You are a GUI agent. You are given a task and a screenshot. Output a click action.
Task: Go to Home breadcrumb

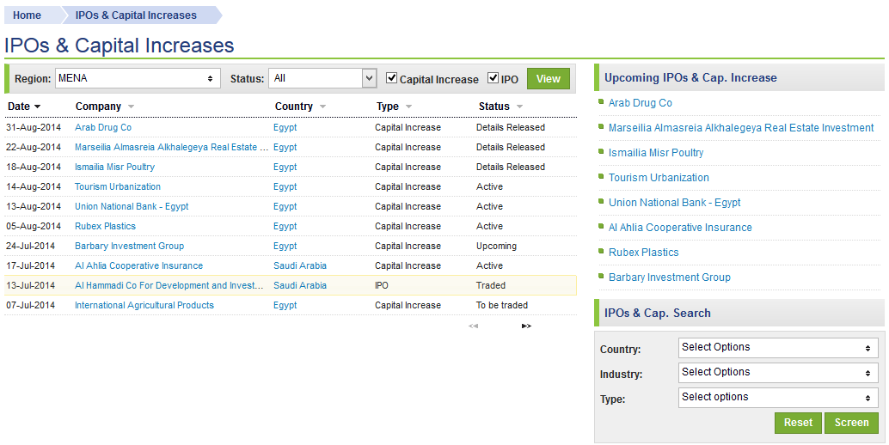tap(28, 15)
